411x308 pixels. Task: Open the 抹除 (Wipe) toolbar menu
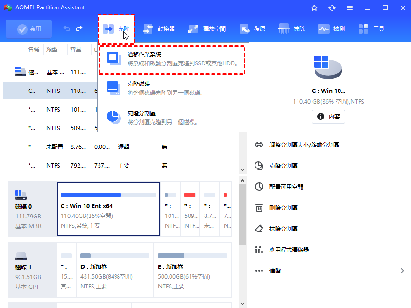point(292,29)
